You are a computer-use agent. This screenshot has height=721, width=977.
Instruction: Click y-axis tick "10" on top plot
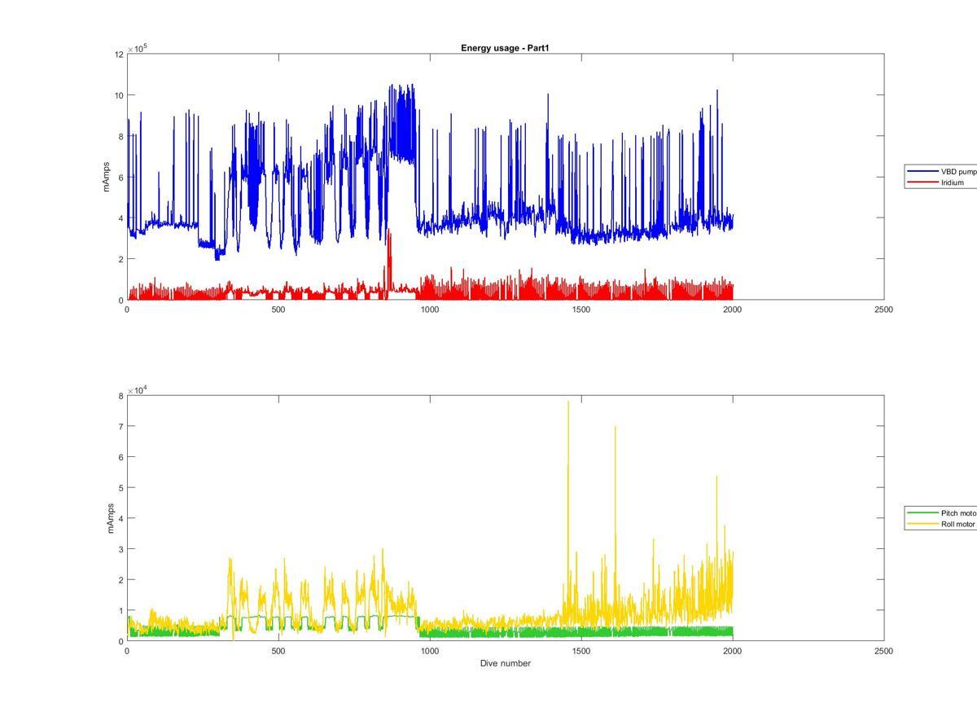tap(119, 95)
